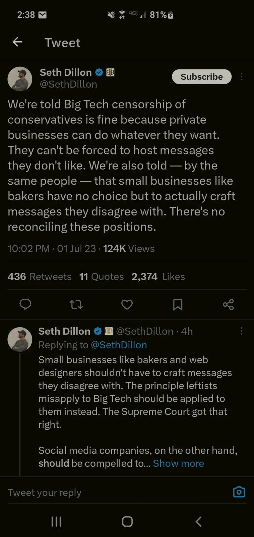Open more options on reply tweet

[x=241, y=331]
